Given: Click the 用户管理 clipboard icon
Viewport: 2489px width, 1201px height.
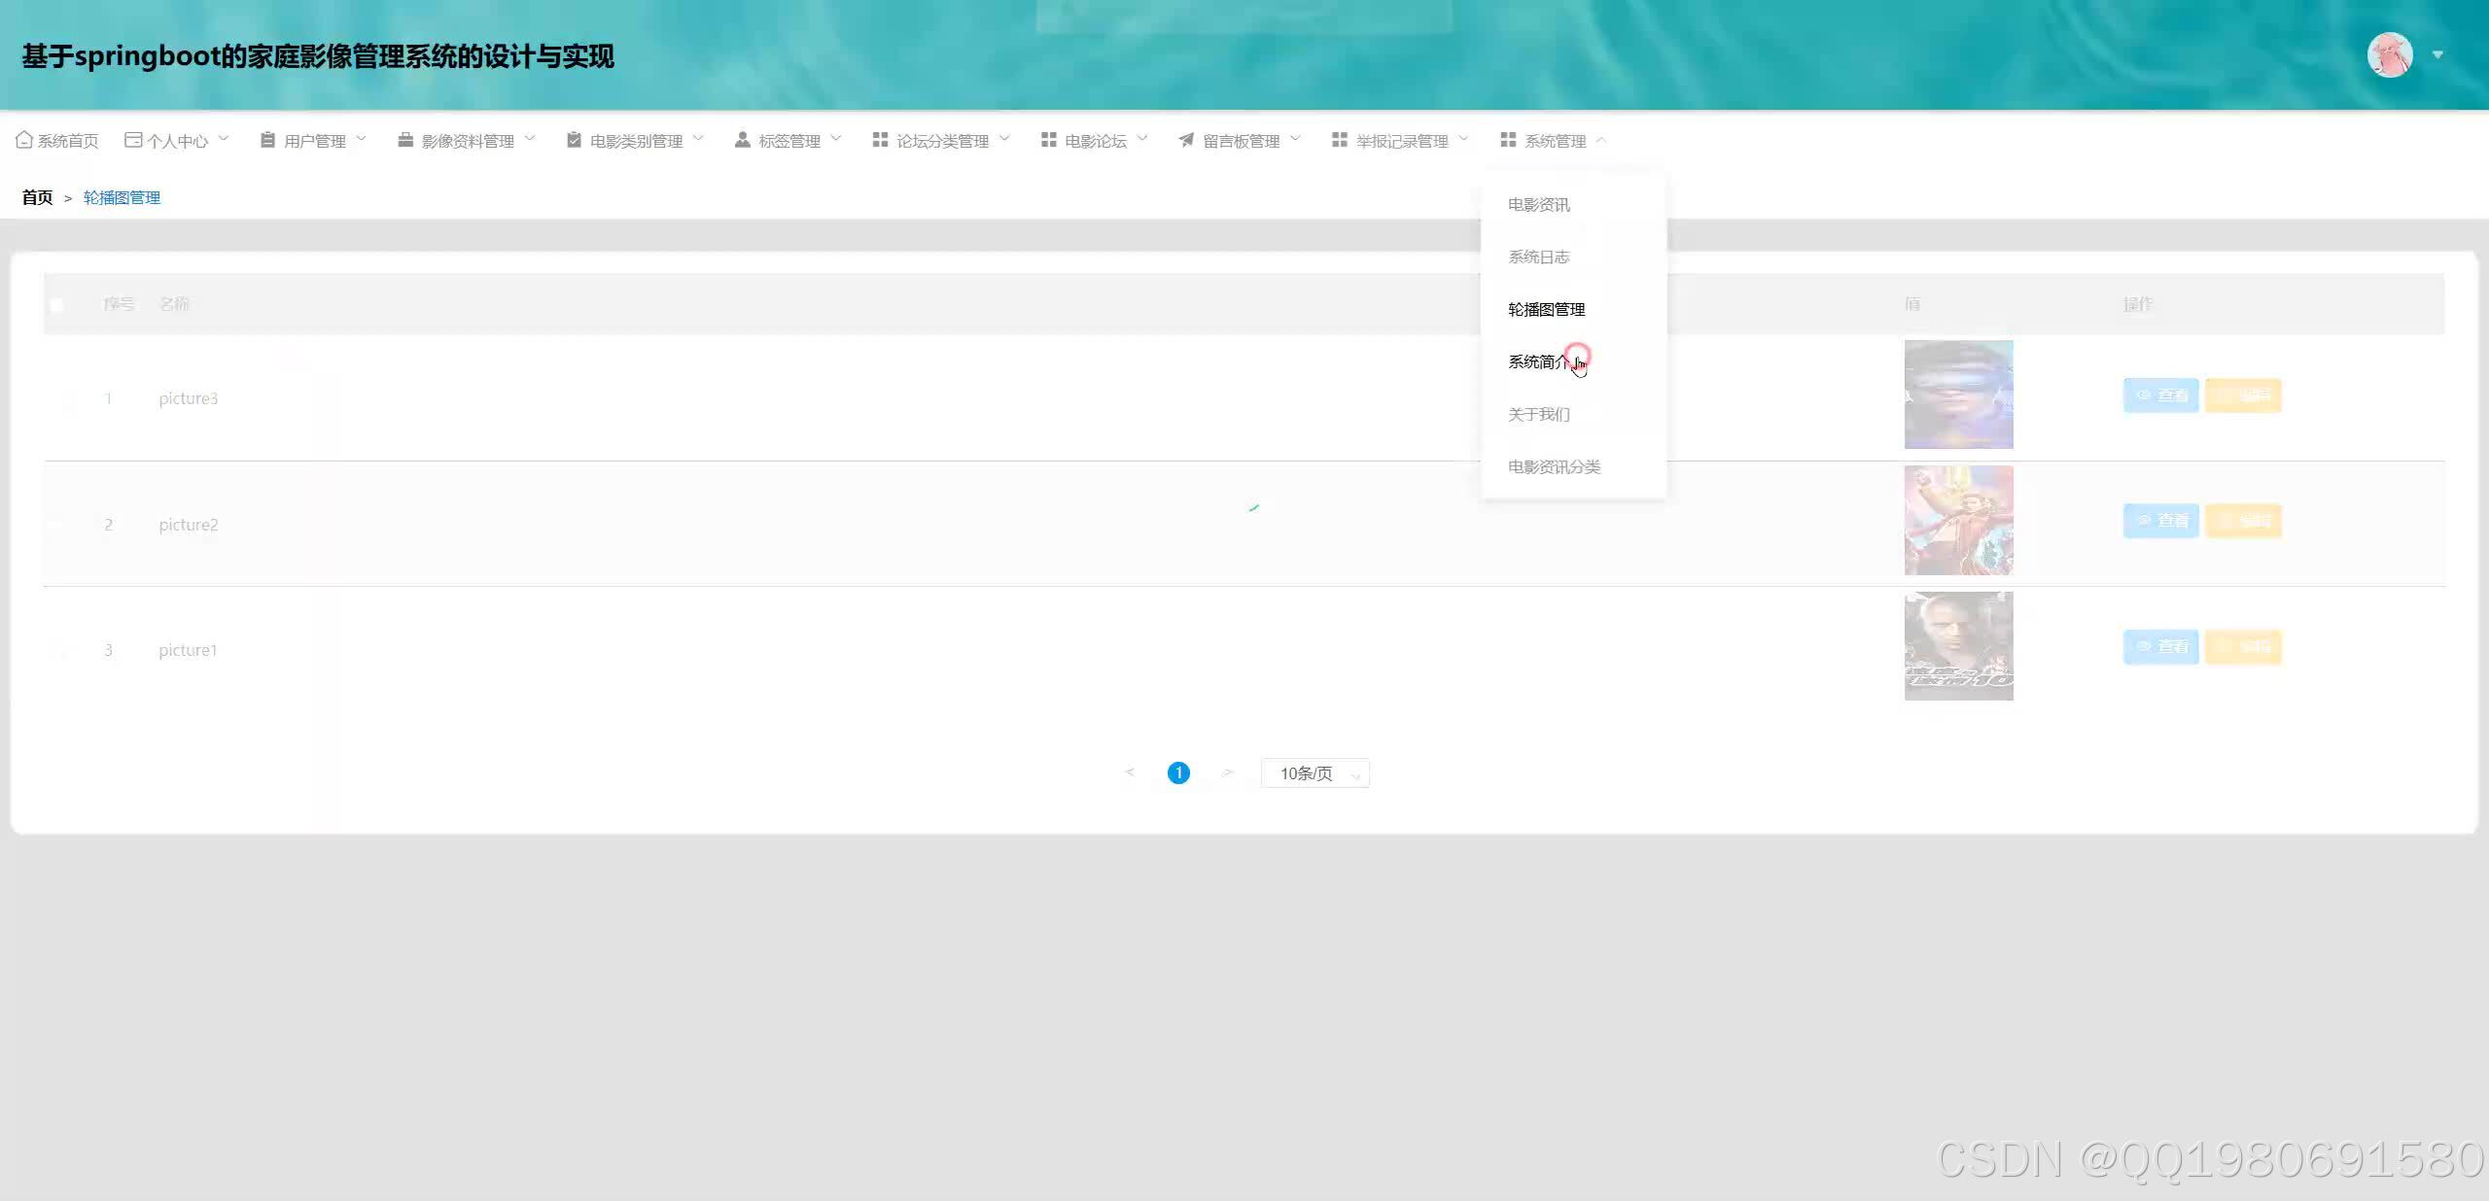Looking at the screenshot, I should [x=267, y=140].
